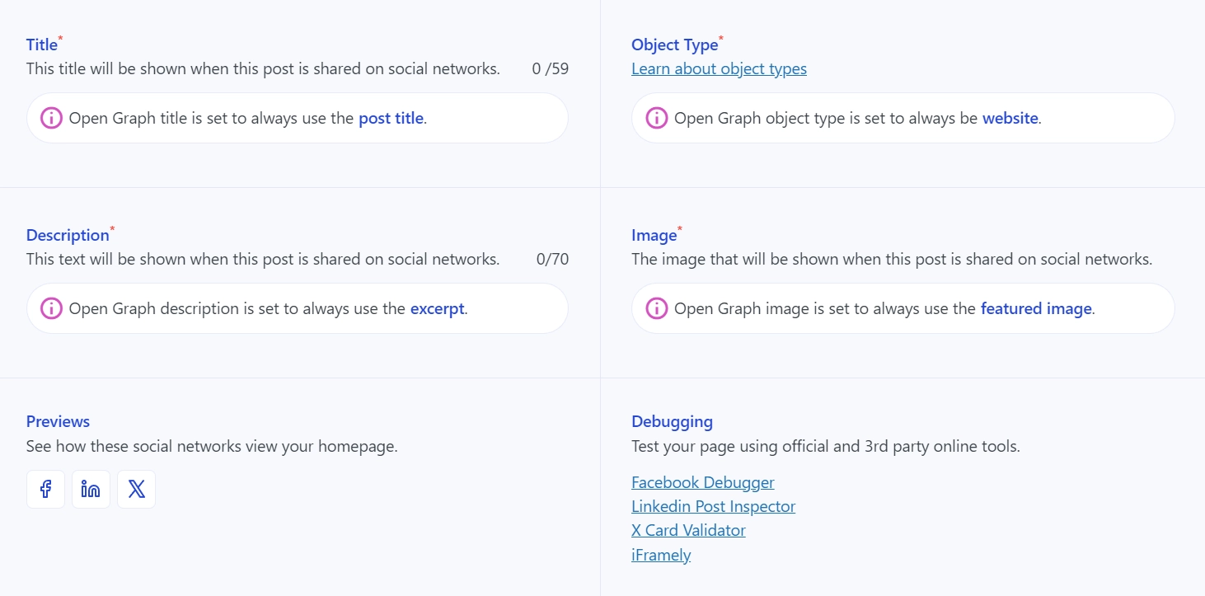Open the post title link
Viewport: 1205px width, 596px height.
point(391,118)
